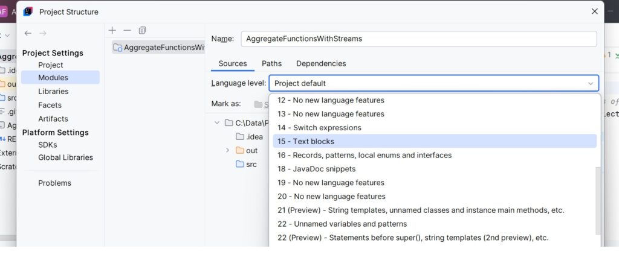The image size is (619, 275).
Task: Expand the out folder chevron
Action: click(x=227, y=151)
